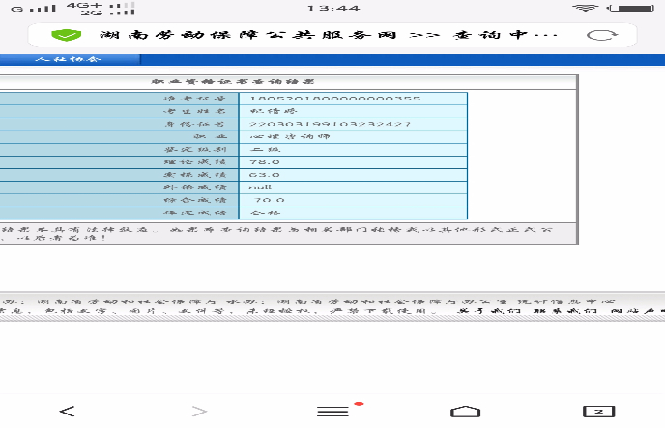Go to the browser home page icon
Screen dimensions: 665x428
466,411
